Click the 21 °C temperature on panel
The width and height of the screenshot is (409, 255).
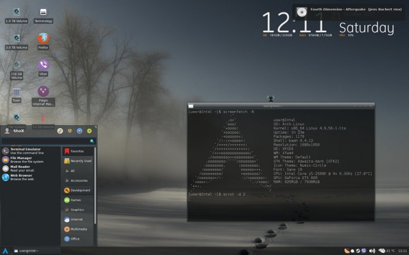point(390,251)
